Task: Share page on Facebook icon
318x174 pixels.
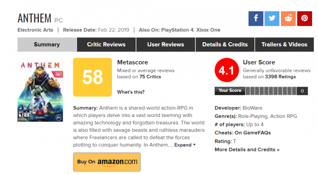Action: click(x=256, y=18)
